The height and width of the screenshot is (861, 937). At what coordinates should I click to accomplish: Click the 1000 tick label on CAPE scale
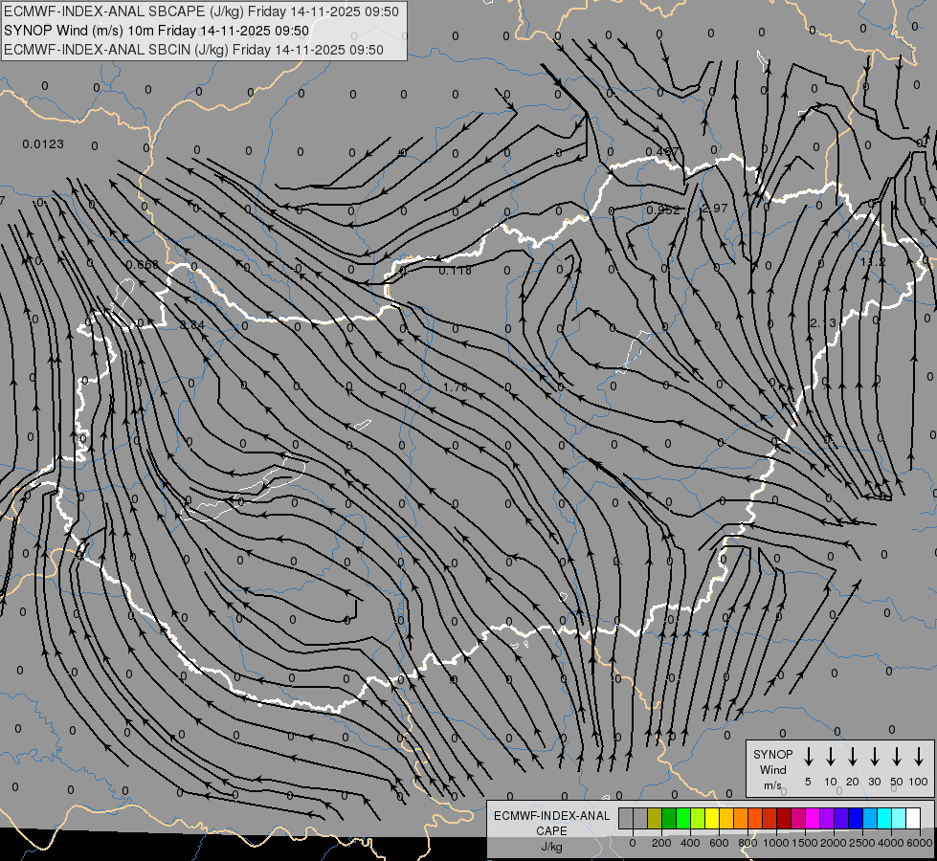tap(776, 843)
